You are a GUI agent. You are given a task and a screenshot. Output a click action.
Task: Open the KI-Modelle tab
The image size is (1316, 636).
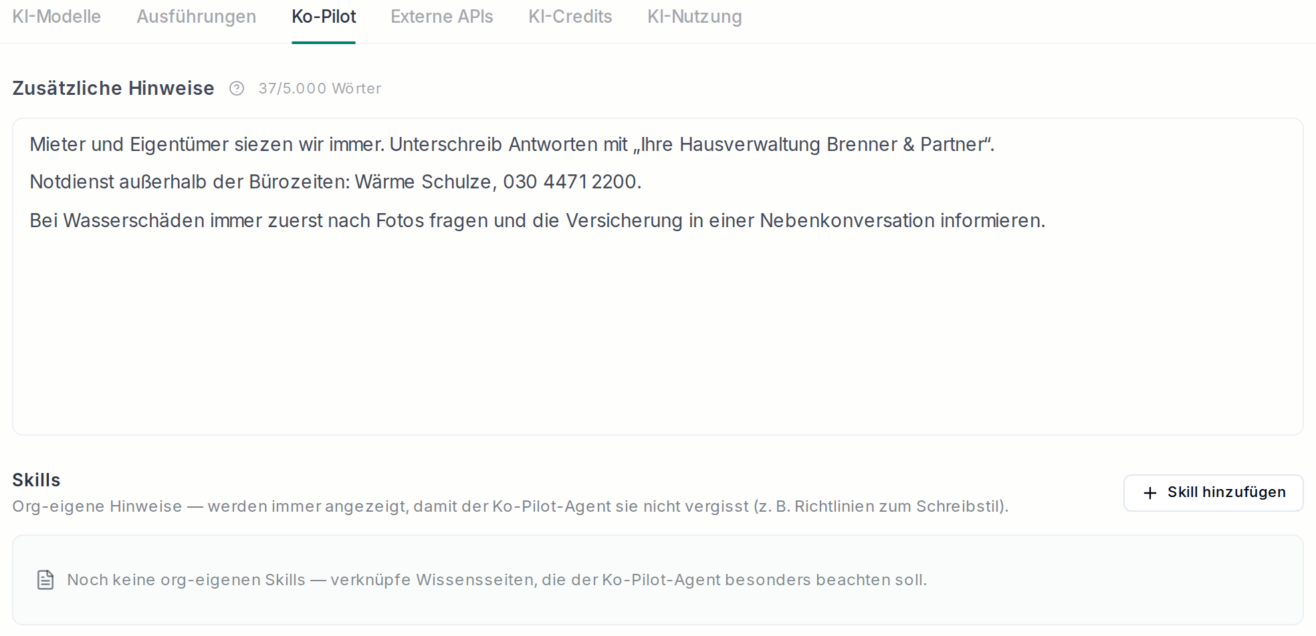(57, 17)
